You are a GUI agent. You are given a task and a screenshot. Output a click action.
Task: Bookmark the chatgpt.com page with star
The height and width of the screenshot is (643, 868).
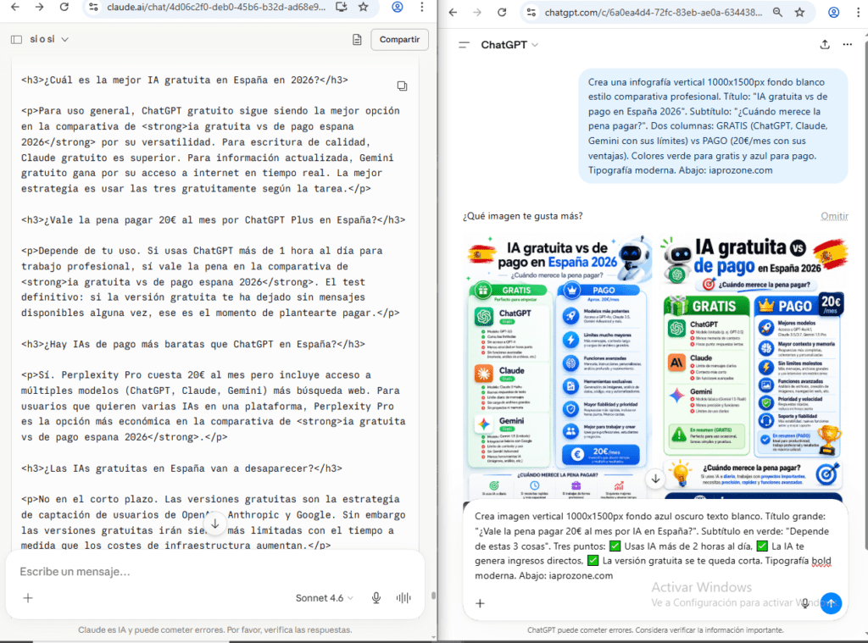click(x=800, y=12)
